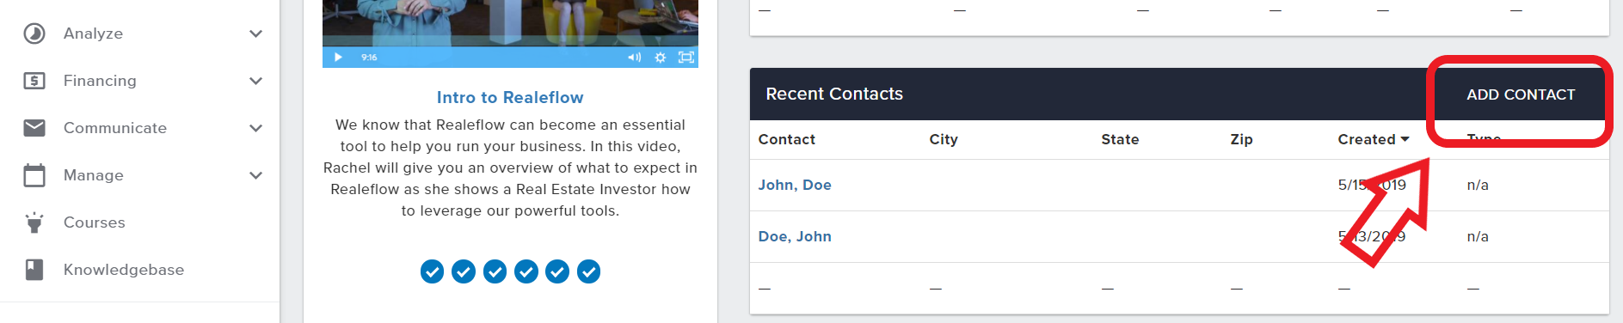
Task: Select the last checkmark circle indicator
Action: pos(588,271)
